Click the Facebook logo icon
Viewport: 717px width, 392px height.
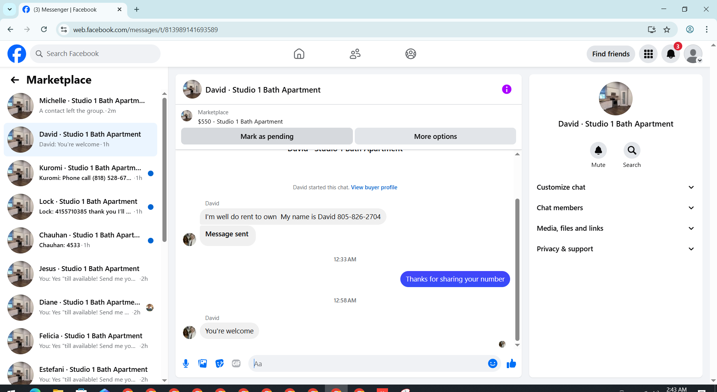pyautogui.click(x=17, y=54)
